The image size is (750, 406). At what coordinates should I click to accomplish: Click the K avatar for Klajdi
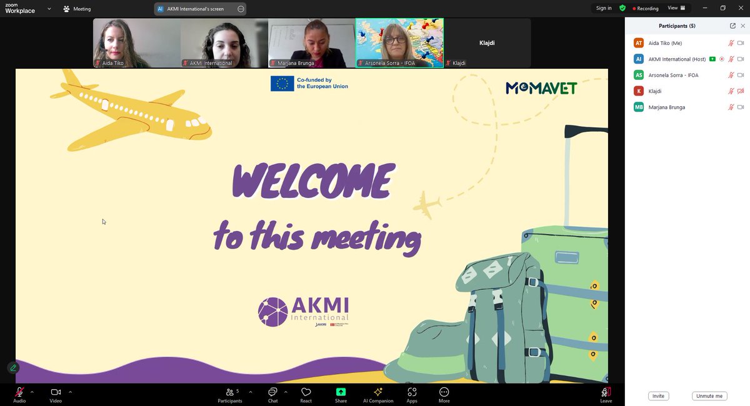(x=638, y=91)
